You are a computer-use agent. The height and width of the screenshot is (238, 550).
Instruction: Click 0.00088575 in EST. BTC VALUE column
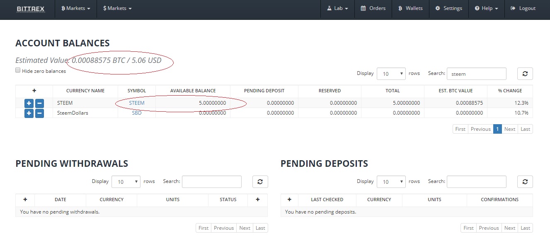coord(469,103)
